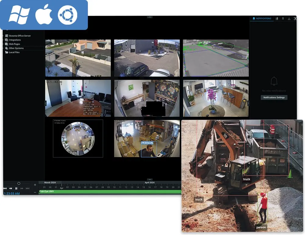Expand the top title bar chevron

point(150,17)
